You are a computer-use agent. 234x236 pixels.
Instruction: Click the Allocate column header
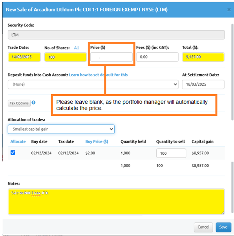18,142
